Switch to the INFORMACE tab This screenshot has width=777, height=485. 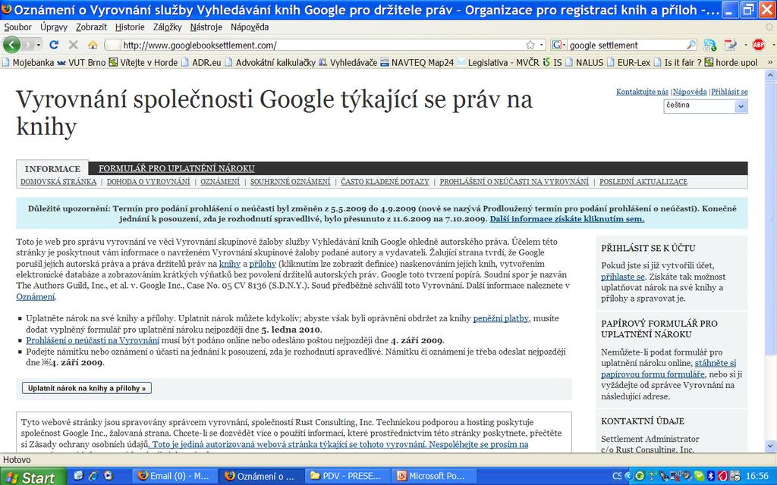[52, 168]
